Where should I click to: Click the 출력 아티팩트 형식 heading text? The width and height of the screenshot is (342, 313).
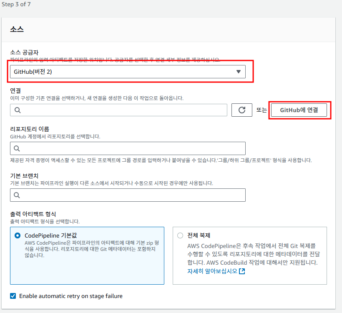click(x=33, y=214)
